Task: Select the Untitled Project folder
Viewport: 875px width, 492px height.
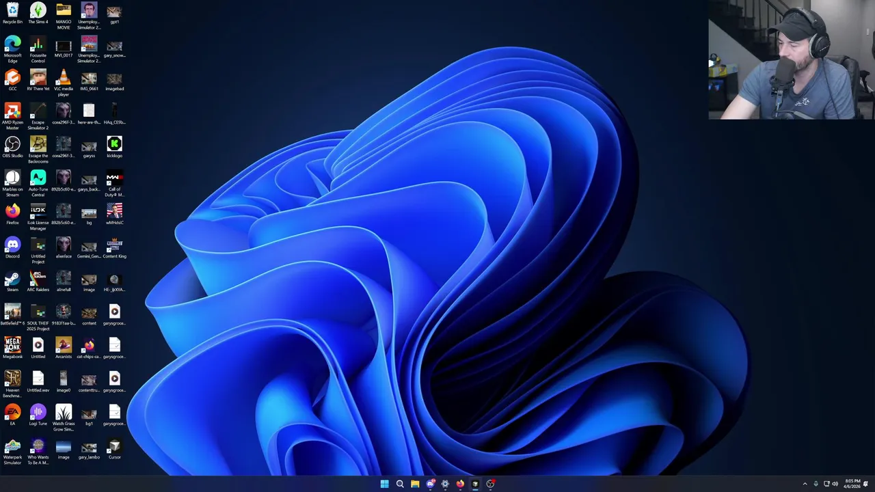Action: [38, 250]
